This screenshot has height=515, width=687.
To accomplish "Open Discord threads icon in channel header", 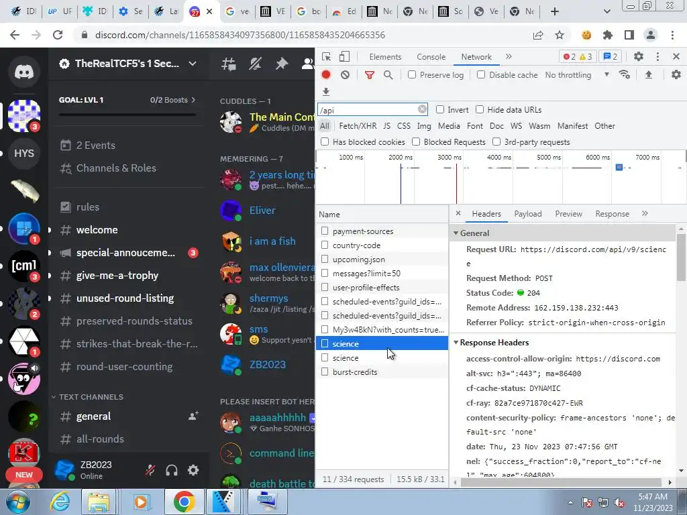I will [x=229, y=64].
